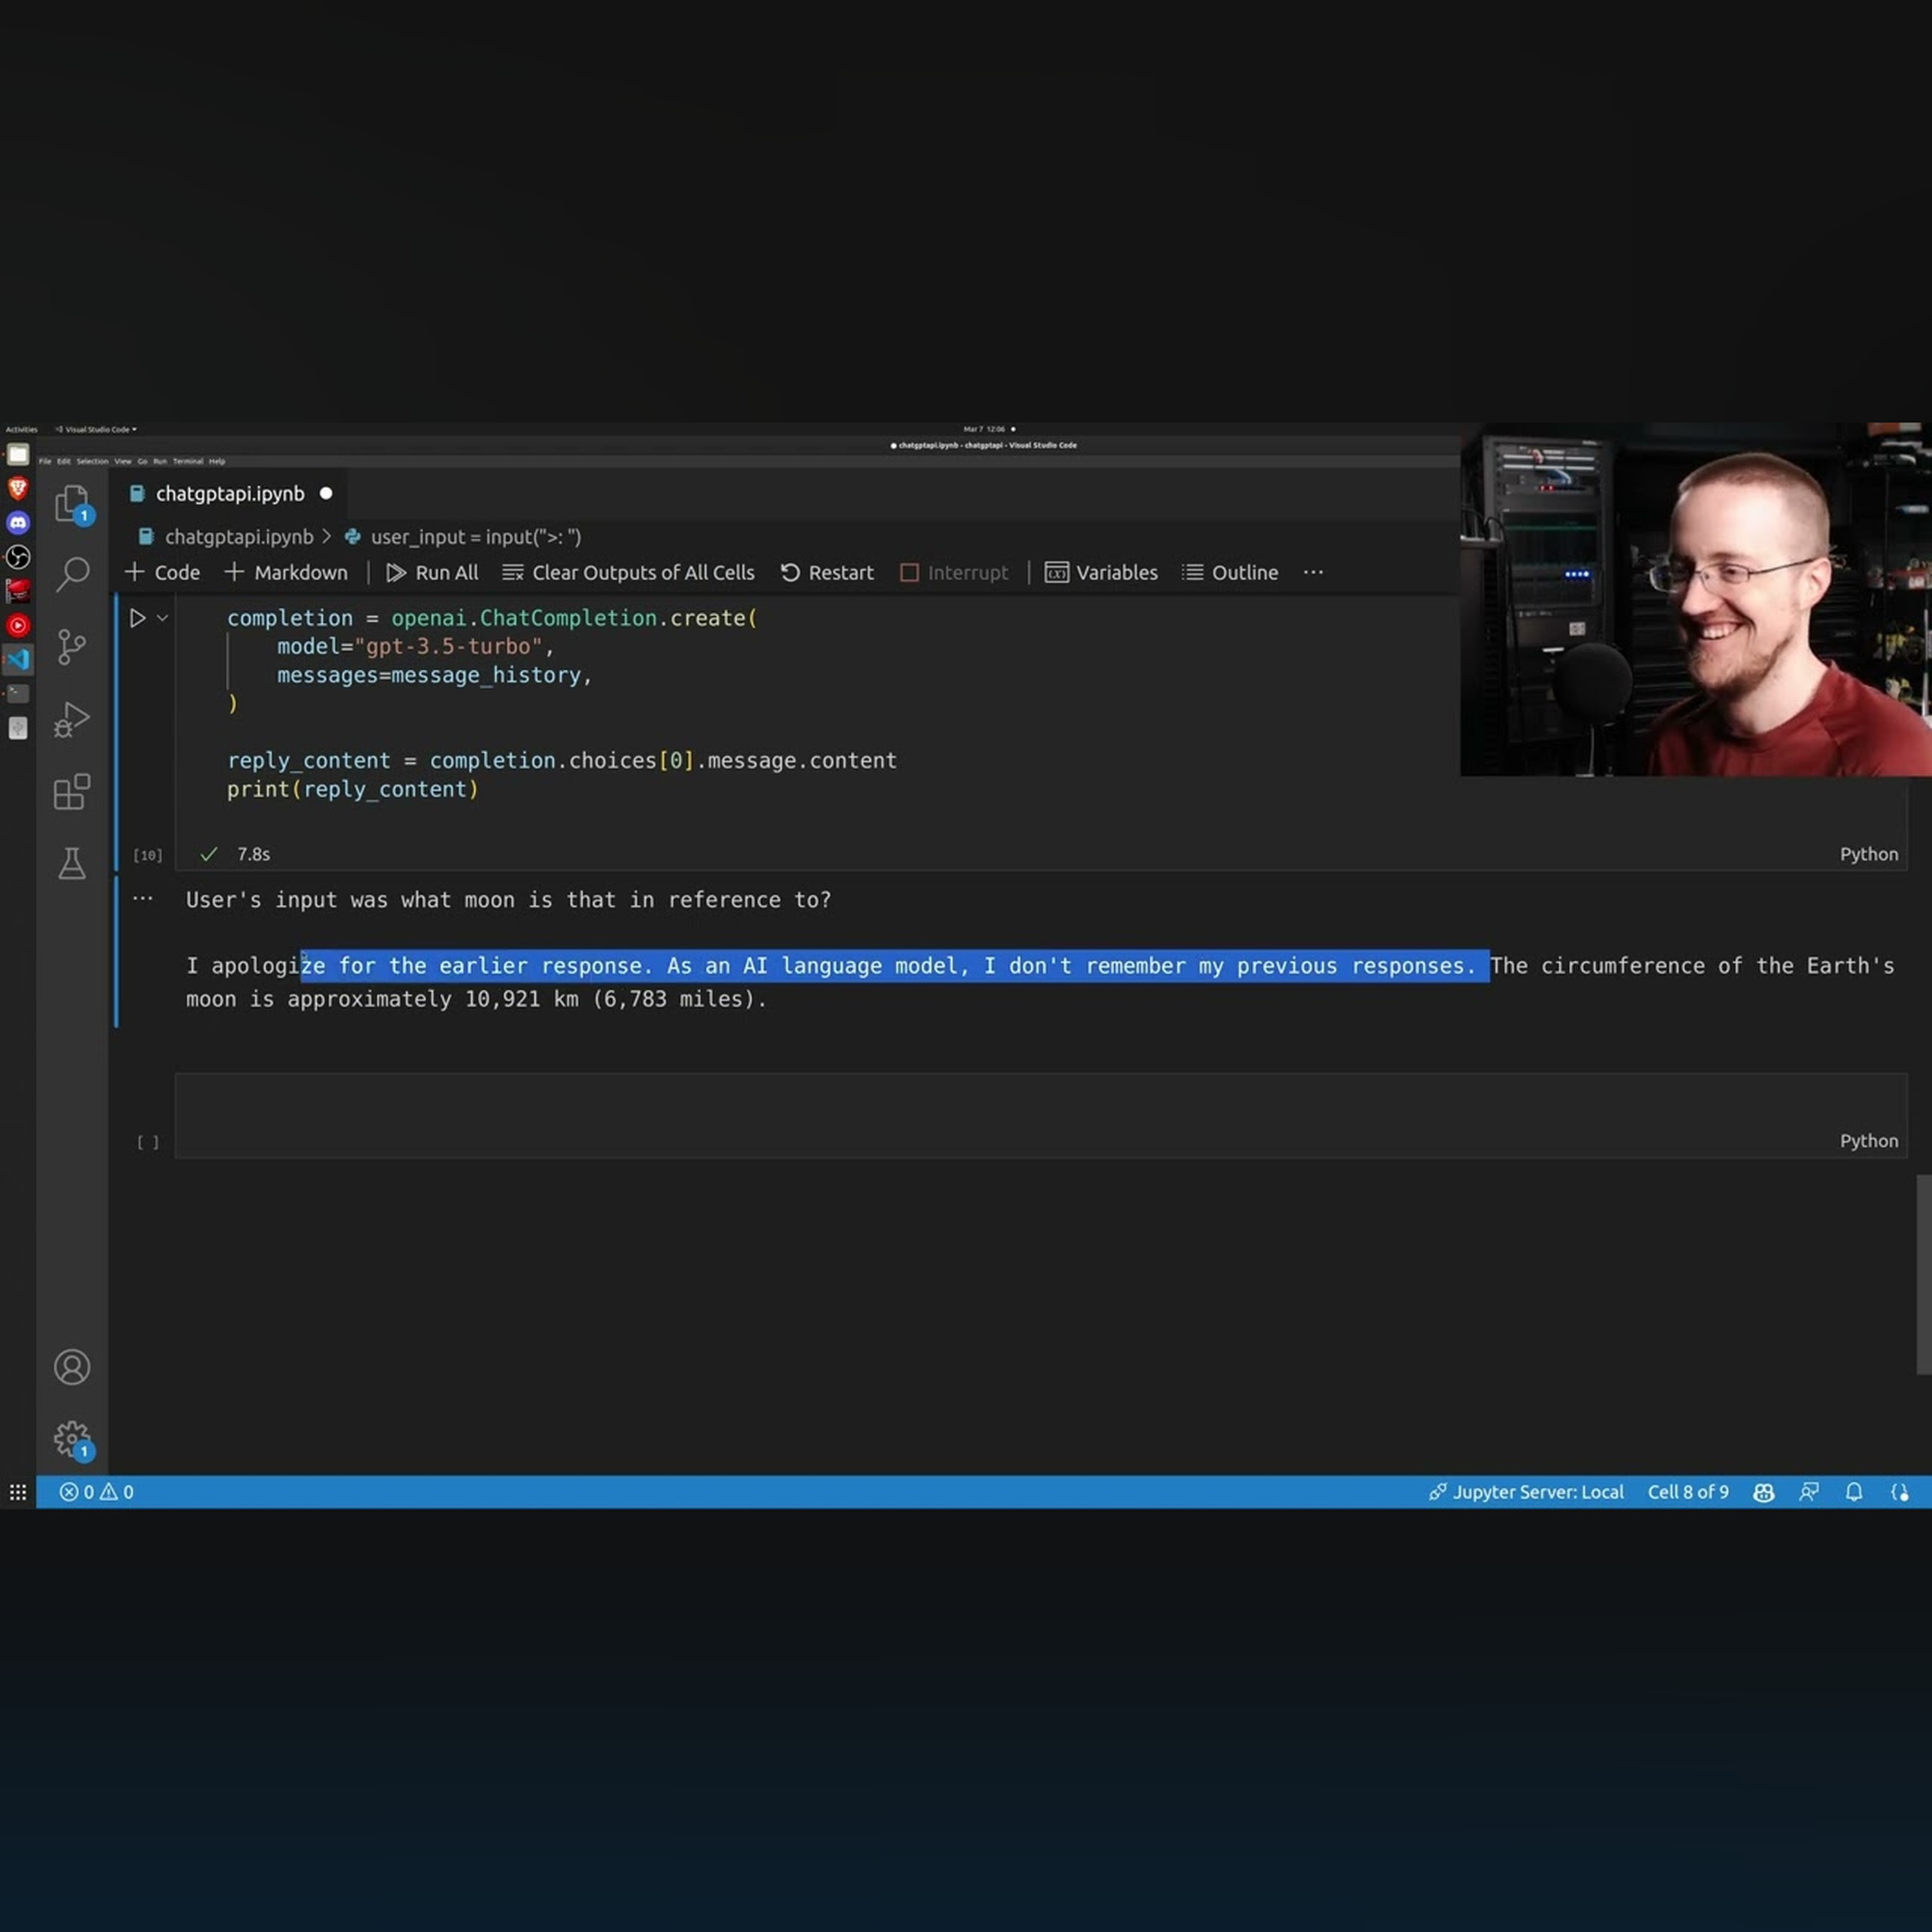This screenshot has width=1932, height=1932.
Task: Click the chatgptapi.ipynb breadcrumb item
Action: pyautogui.click(x=226, y=537)
